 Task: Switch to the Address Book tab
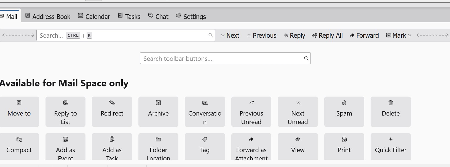48,17
